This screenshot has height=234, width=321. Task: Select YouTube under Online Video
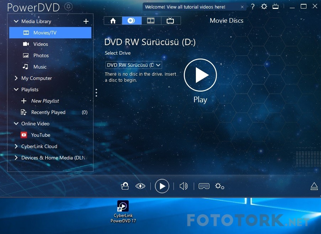(x=41, y=135)
